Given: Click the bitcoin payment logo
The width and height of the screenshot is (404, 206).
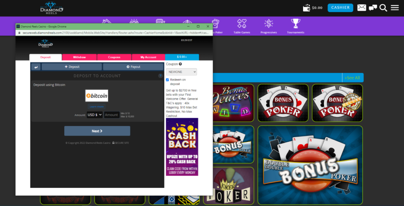Looking at the screenshot, I should pyautogui.click(x=97, y=96).
